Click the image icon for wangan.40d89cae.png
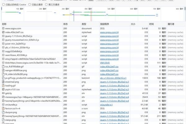186x124 pixels. coord(3,70)
